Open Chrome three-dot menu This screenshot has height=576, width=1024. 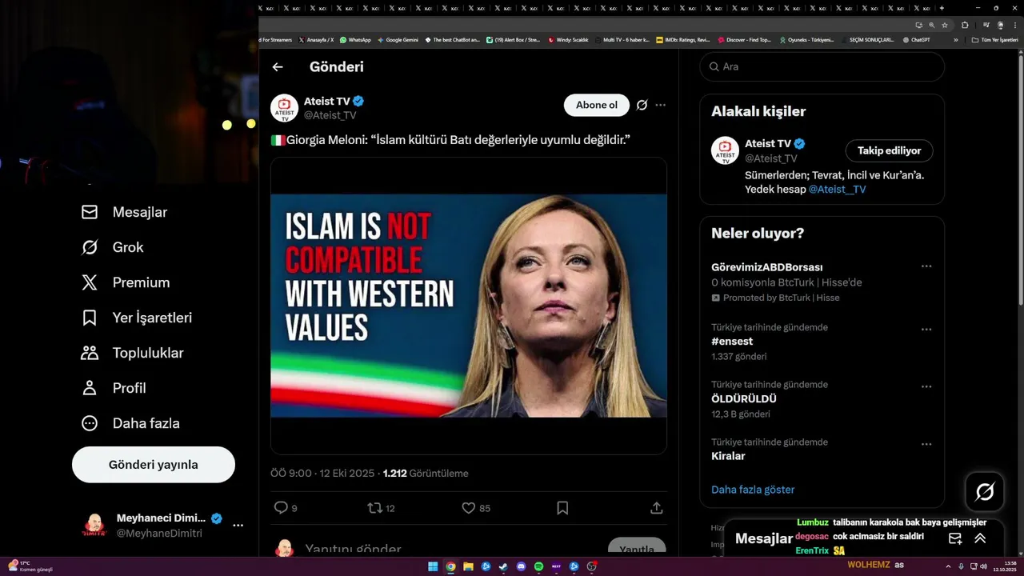coord(1015,25)
